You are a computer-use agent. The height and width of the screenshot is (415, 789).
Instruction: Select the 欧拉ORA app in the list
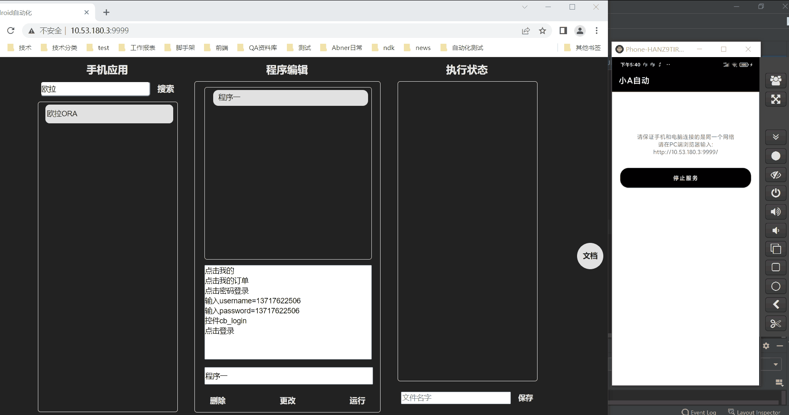pyautogui.click(x=109, y=114)
